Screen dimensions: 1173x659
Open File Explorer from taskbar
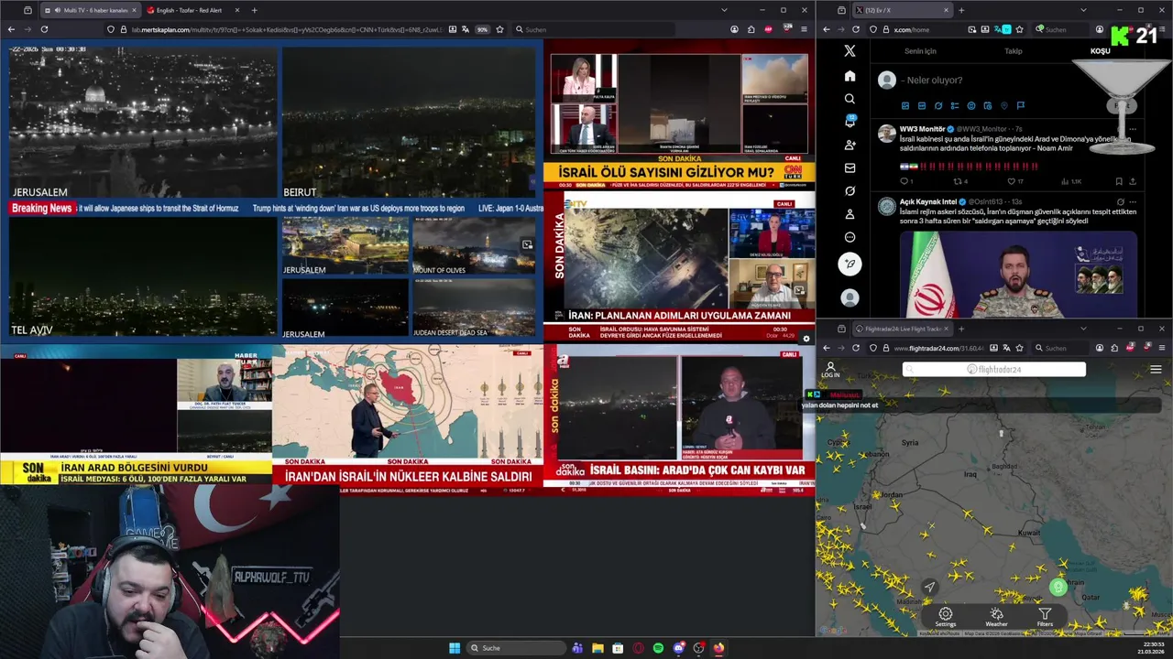coord(597,648)
